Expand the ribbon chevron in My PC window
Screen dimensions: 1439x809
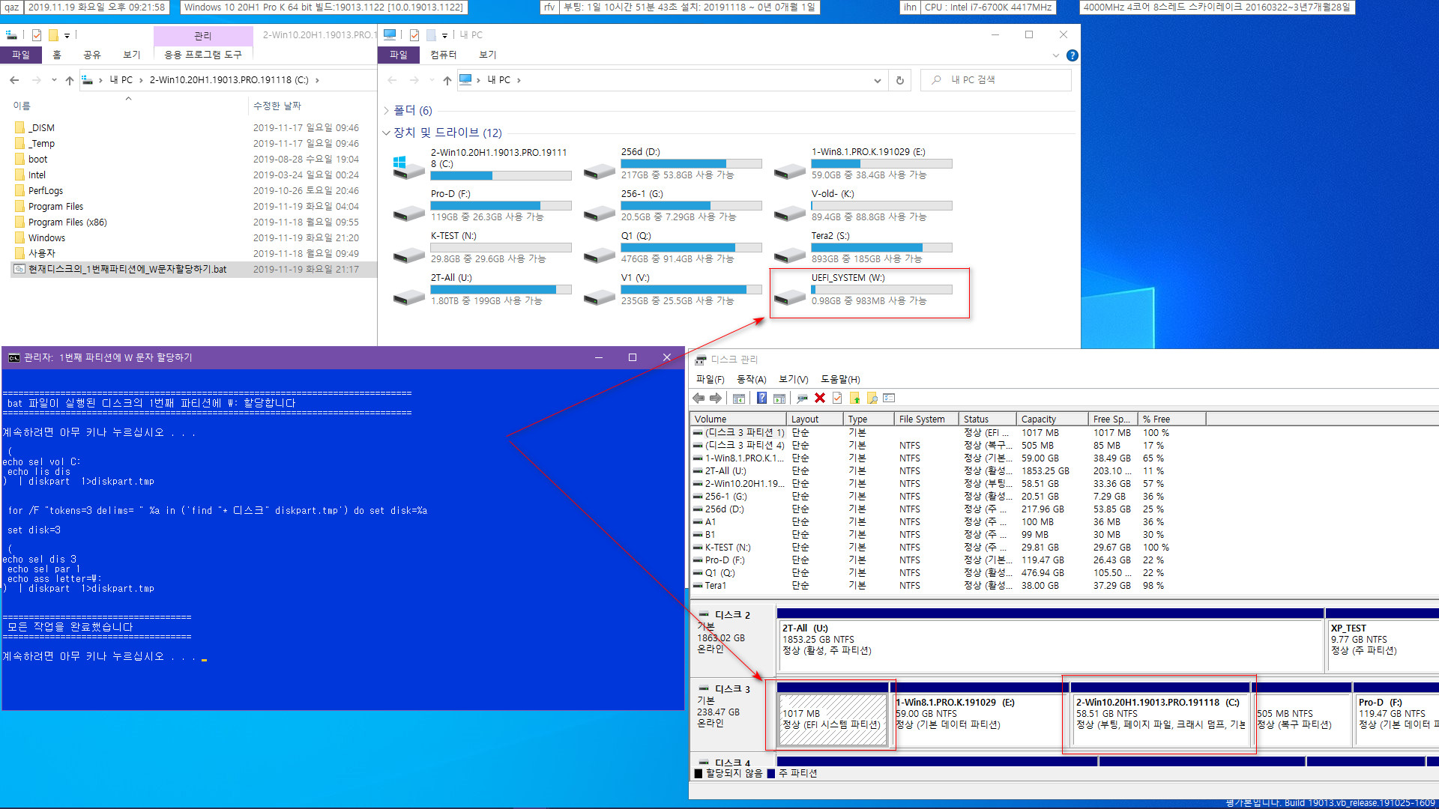coord(1056,55)
